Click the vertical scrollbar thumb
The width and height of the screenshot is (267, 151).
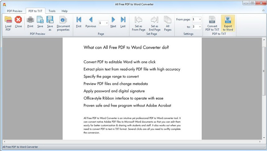264,71
